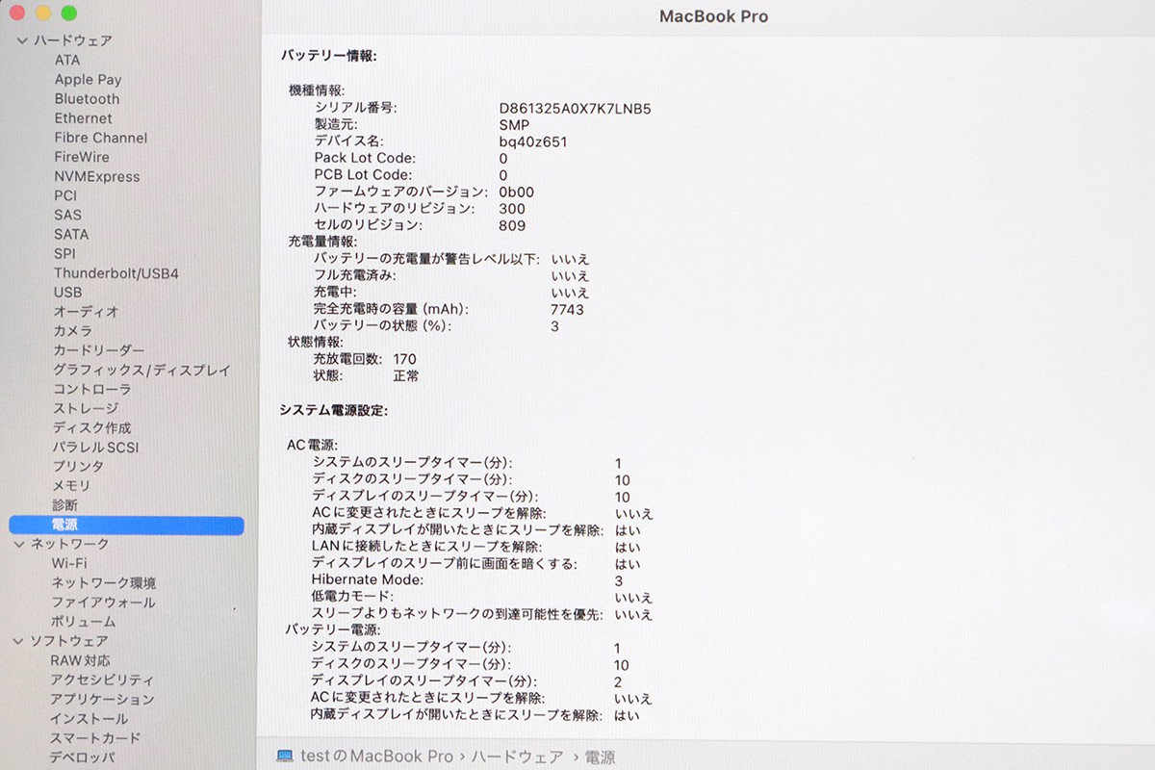This screenshot has width=1155, height=770.
Task: Click the green zoom window button
Action: 68,13
